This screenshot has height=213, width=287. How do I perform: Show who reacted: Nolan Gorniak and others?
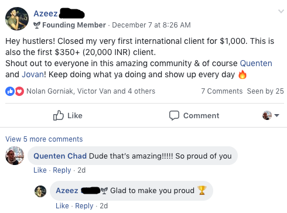click(x=91, y=91)
